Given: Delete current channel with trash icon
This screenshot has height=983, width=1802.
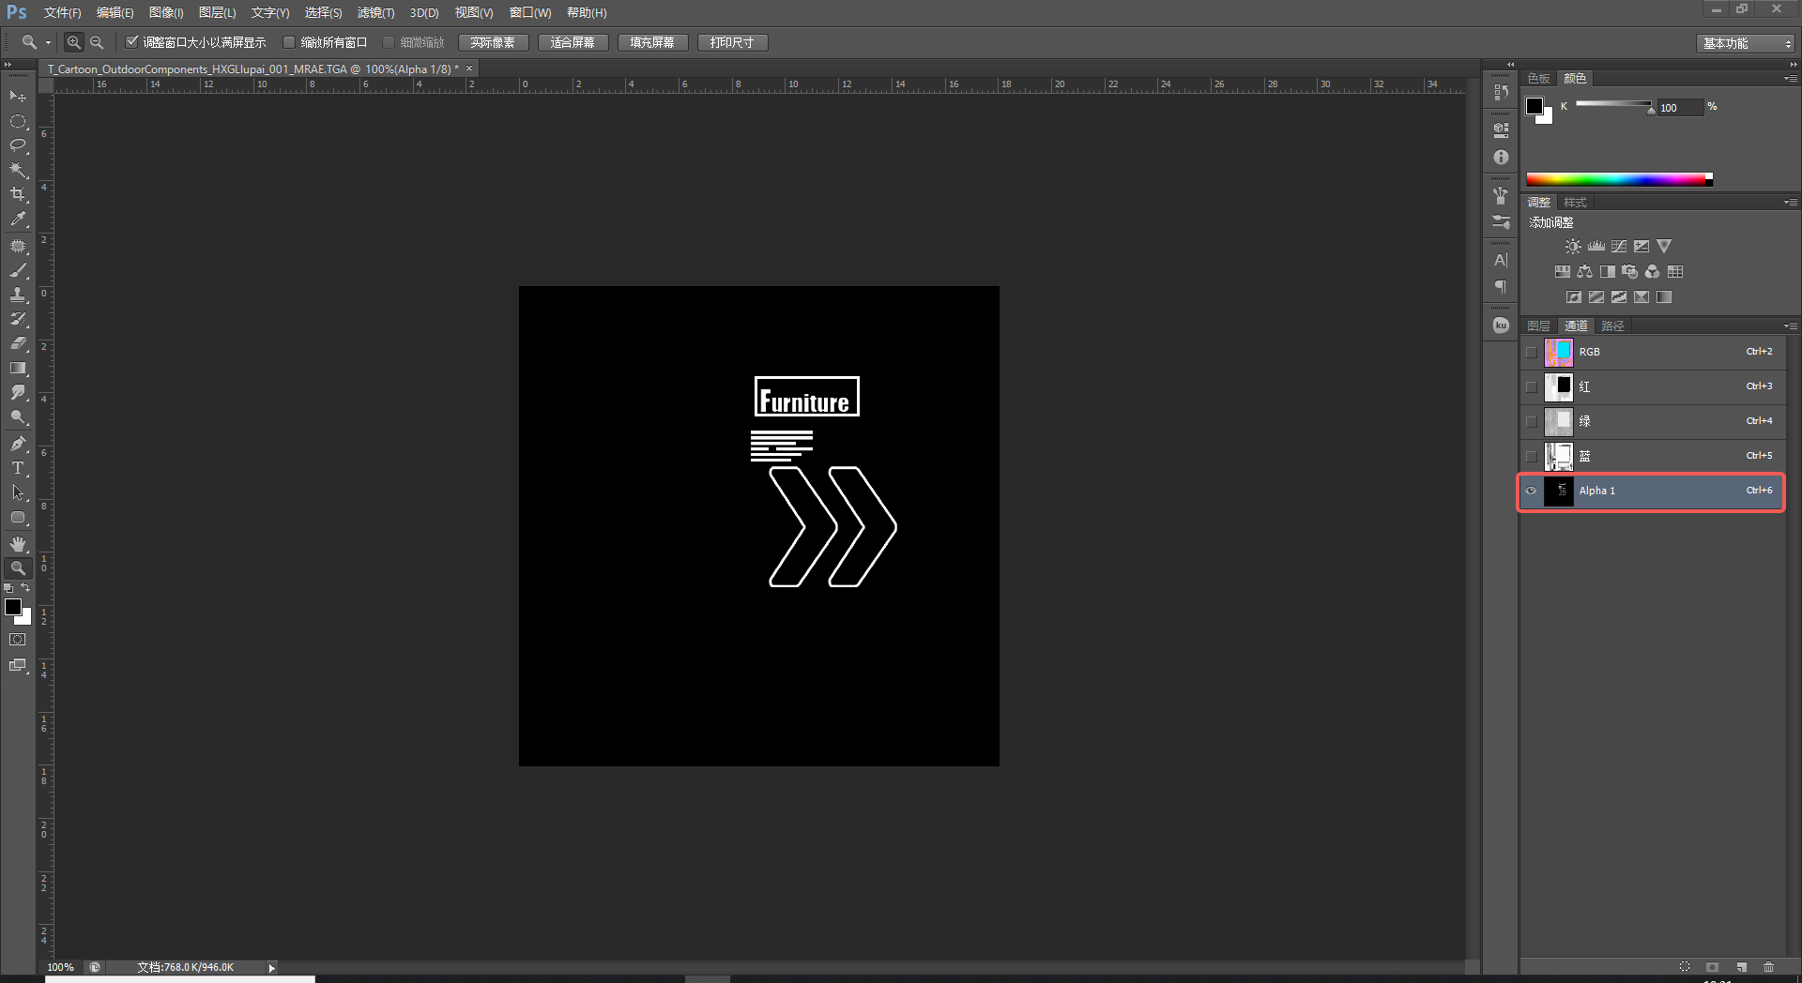Looking at the screenshot, I should click(1769, 967).
